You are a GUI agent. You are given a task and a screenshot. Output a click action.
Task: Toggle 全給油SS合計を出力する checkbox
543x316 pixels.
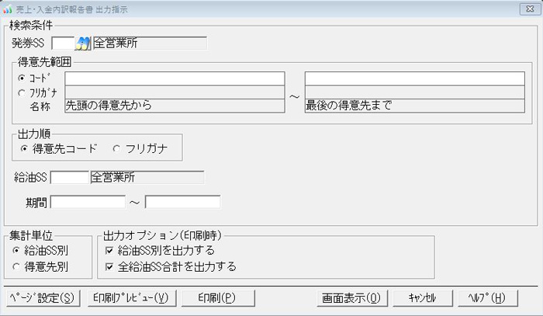click(109, 266)
